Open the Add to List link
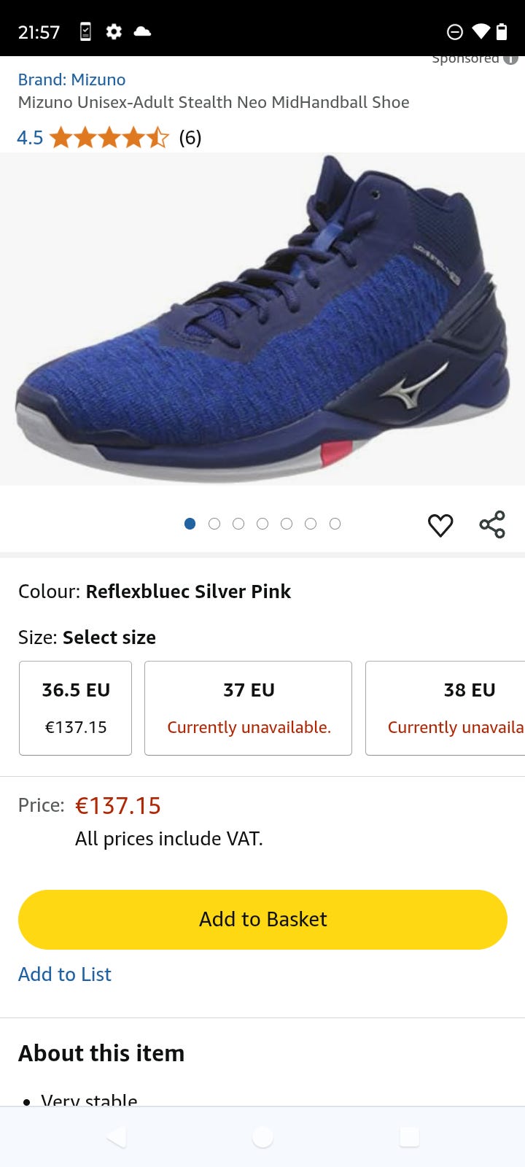525x1167 pixels. pyautogui.click(x=65, y=974)
